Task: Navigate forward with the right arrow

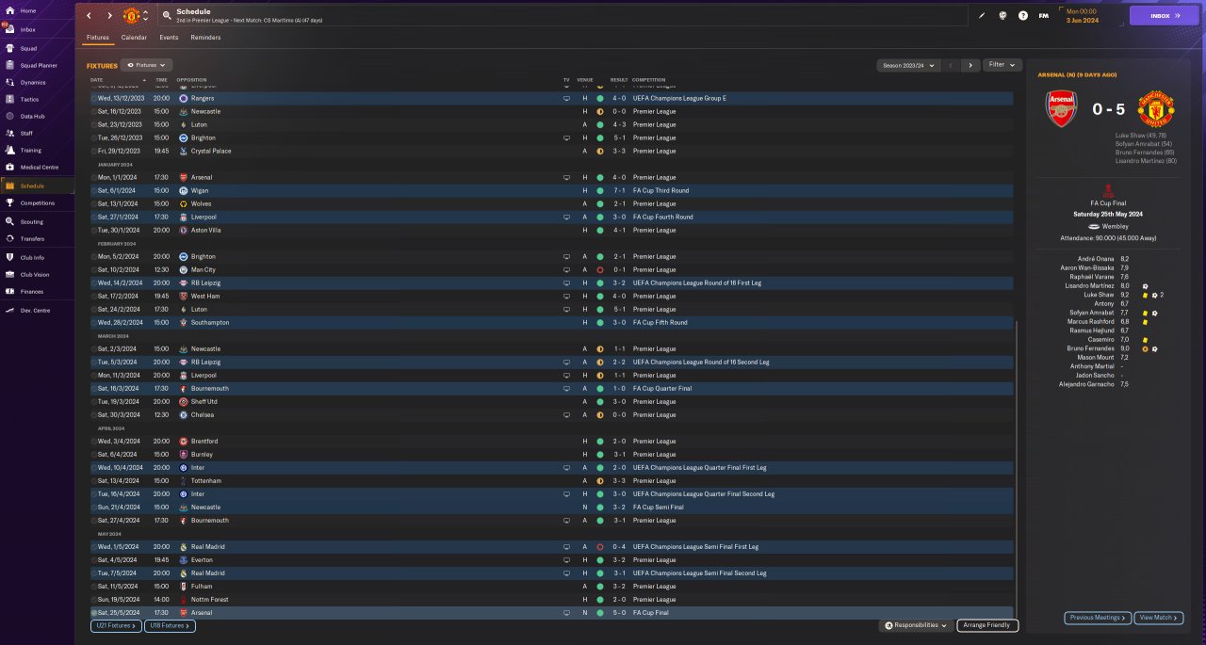Action: click(109, 15)
